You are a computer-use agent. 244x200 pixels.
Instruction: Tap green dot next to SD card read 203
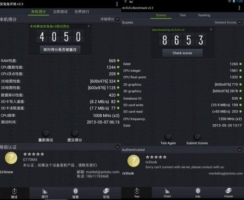tap(240, 111)
